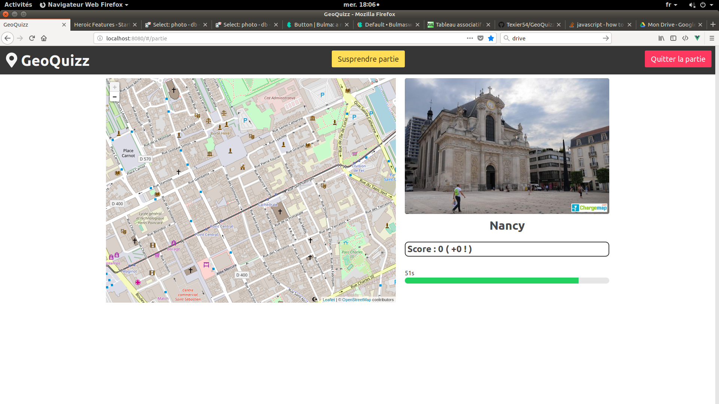Image resolution: width=719 pixels, height=404 pixels.
Task: Open the Vue devtools extension icon
Action: [x=697, y=38]
